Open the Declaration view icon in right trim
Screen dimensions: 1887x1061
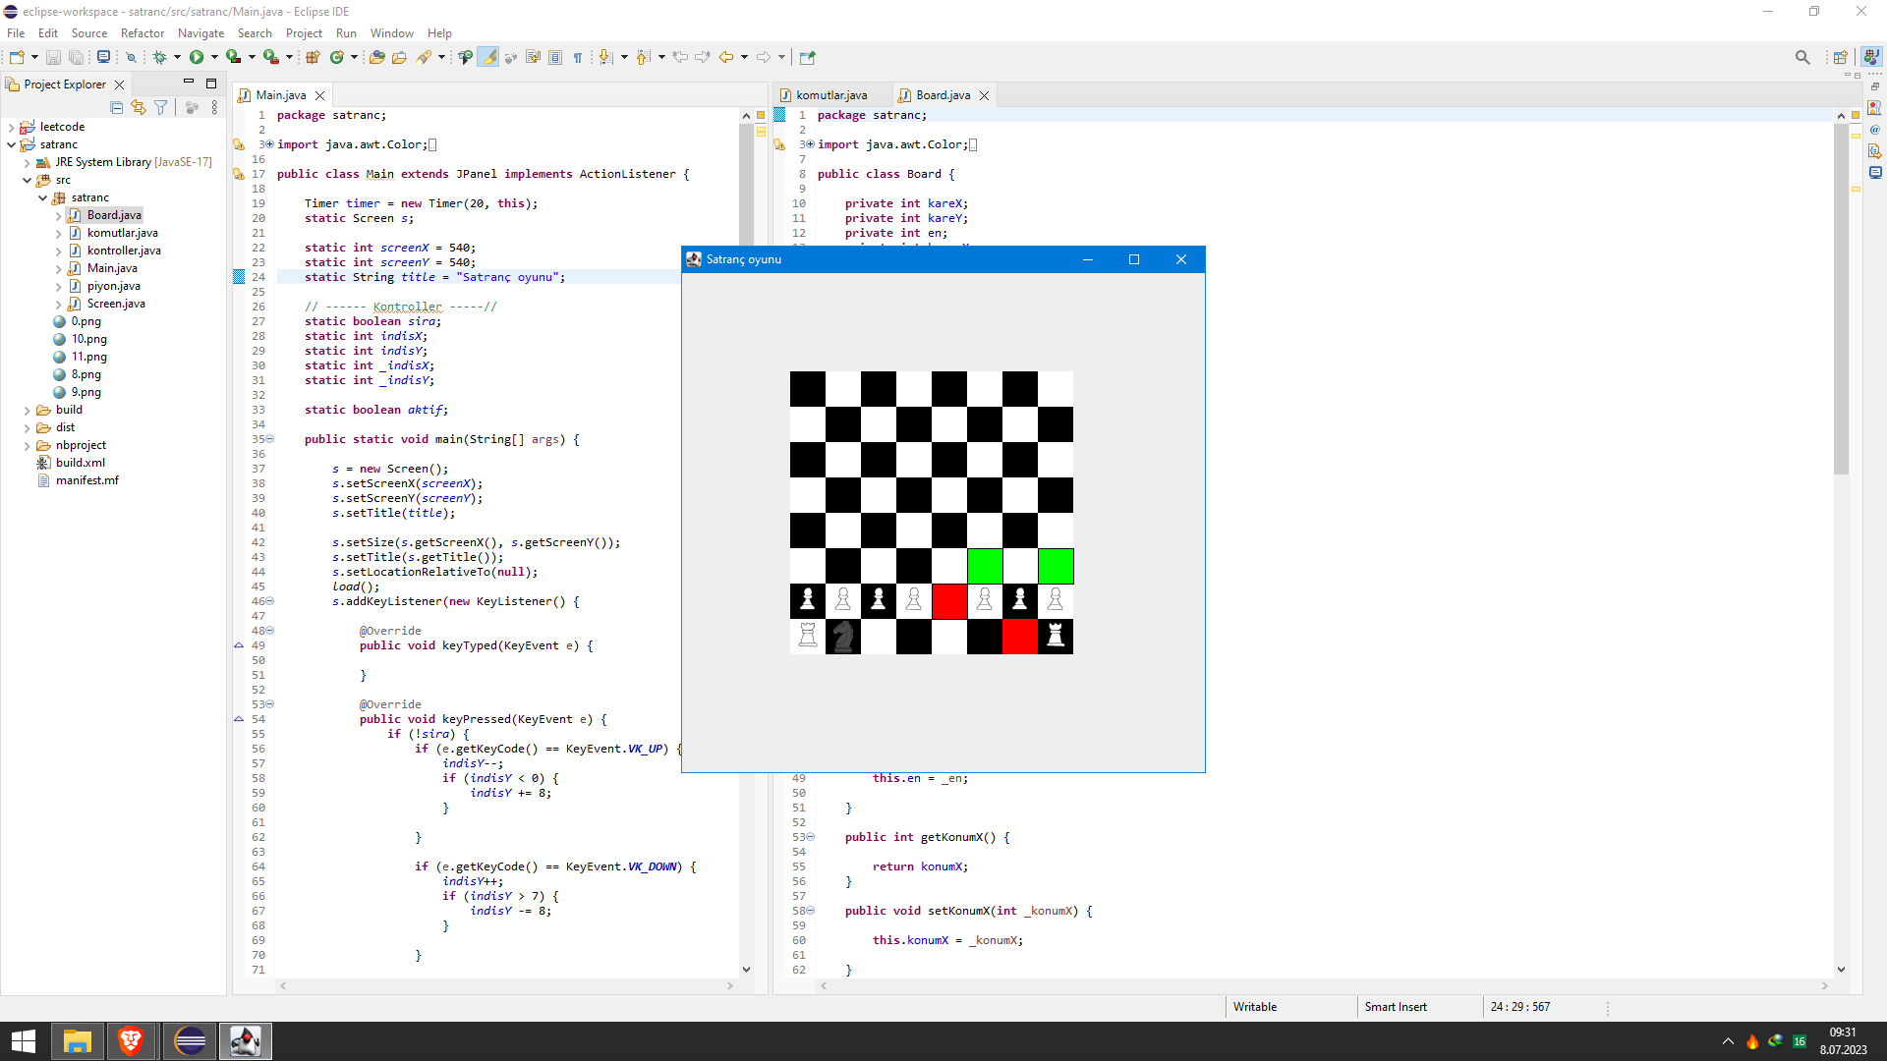click(x=1875, y=151)
